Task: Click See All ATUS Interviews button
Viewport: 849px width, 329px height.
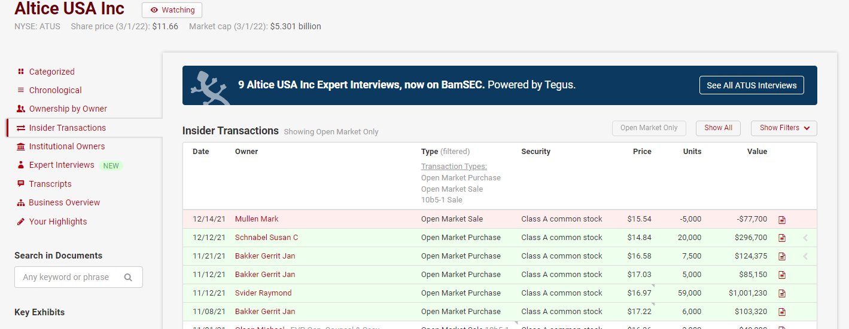Action: (751, 85)
